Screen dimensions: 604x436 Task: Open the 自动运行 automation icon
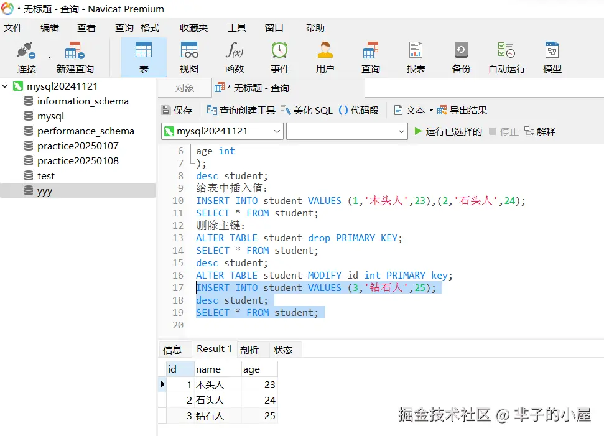[507, 57]
